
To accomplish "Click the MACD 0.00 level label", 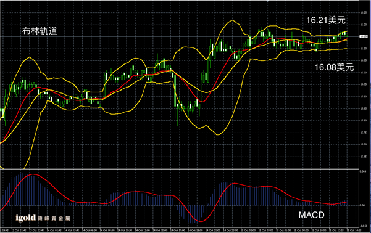I will pos(362,205).
